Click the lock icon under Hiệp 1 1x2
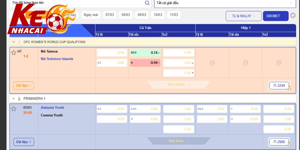This screenshot has width=300, height=150. tap(279, 63)
